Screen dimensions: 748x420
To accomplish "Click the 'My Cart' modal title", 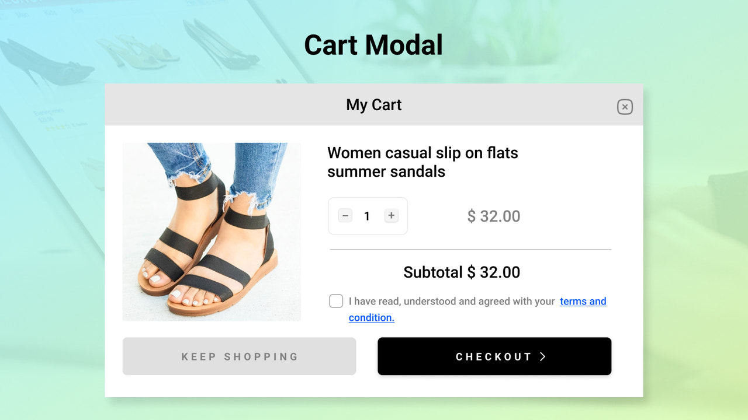I will [373, 105].
